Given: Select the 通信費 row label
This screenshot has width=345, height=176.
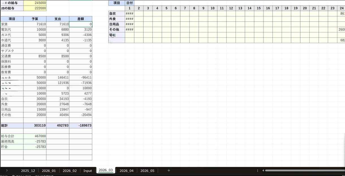Looking at the screenshot, I should pos(12,46).
